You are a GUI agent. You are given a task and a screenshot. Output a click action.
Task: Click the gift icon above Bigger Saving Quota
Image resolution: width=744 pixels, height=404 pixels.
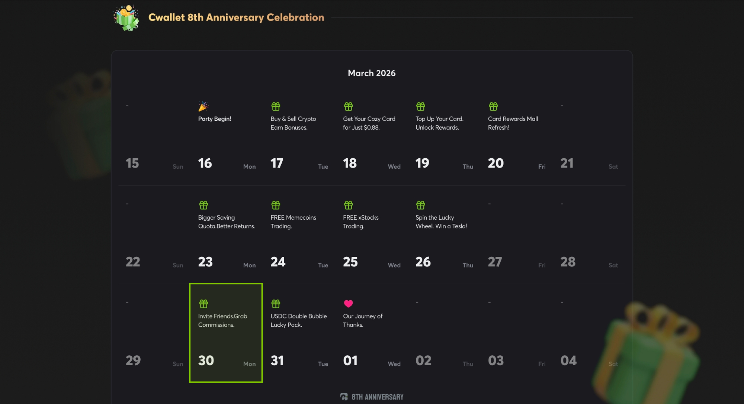pos(203,205)
